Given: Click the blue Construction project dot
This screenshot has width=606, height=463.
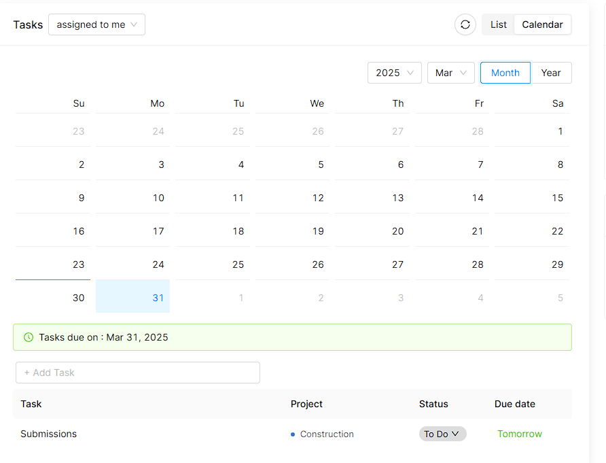Looking at the screenshot, I should (293, 434).
